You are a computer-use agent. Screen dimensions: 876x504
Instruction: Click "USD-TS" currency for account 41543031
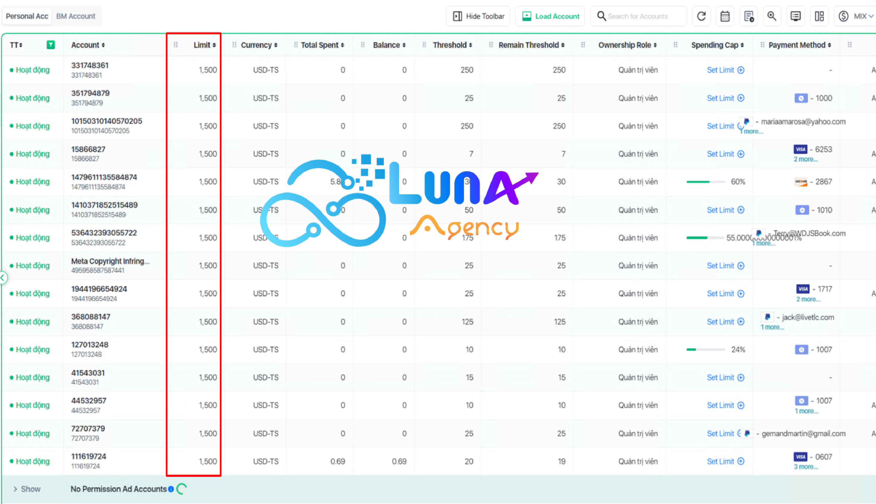point(266,377)
